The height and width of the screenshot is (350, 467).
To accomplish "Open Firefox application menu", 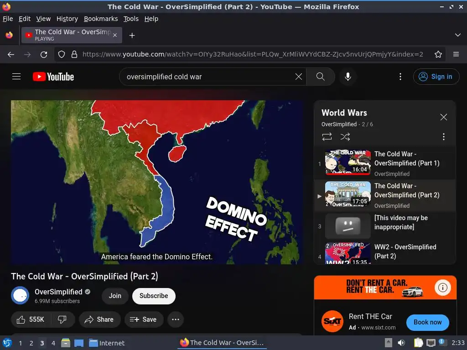I will [x=456, y=55].
